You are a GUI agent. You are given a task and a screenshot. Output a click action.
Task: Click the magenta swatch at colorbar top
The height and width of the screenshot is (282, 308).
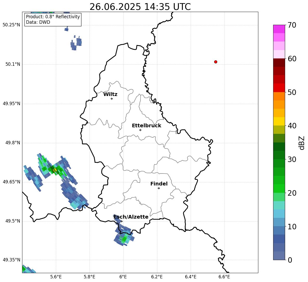279,29
